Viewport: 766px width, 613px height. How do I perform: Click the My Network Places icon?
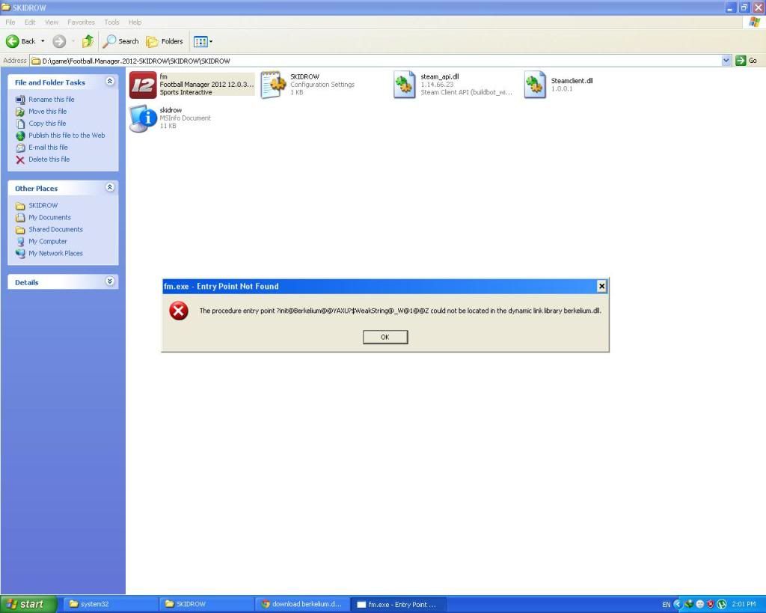coord(20,254)
